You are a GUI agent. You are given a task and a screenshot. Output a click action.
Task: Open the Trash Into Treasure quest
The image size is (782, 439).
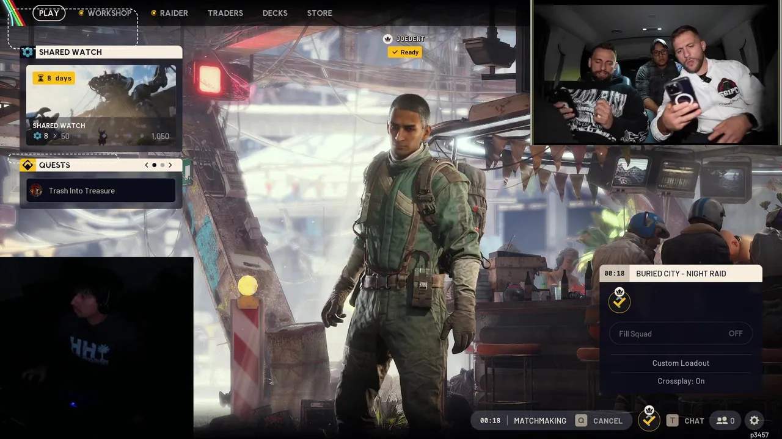(101, 191)
